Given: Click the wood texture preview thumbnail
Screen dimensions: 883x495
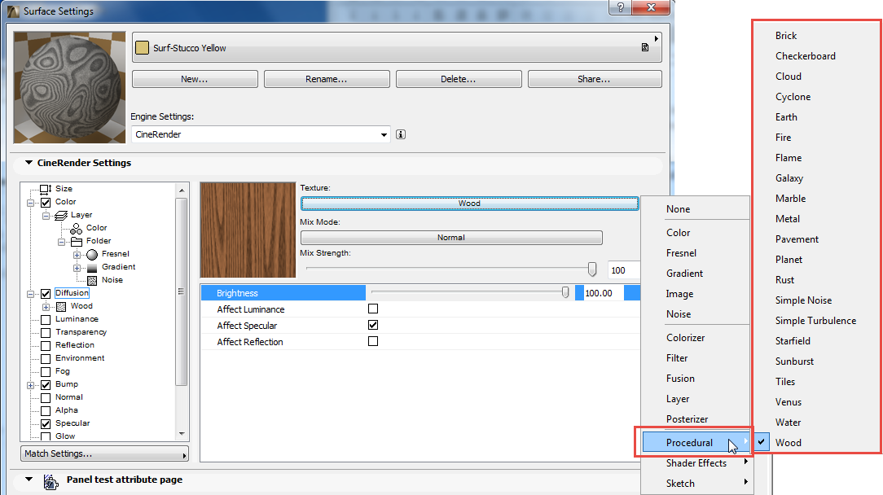Looking at the screenshot, I should [248, 230].
